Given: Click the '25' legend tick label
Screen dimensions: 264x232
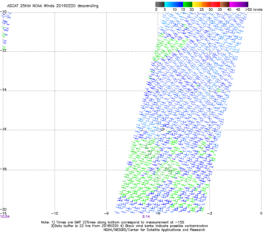Looking at the screenshot, I should [202, 9].
